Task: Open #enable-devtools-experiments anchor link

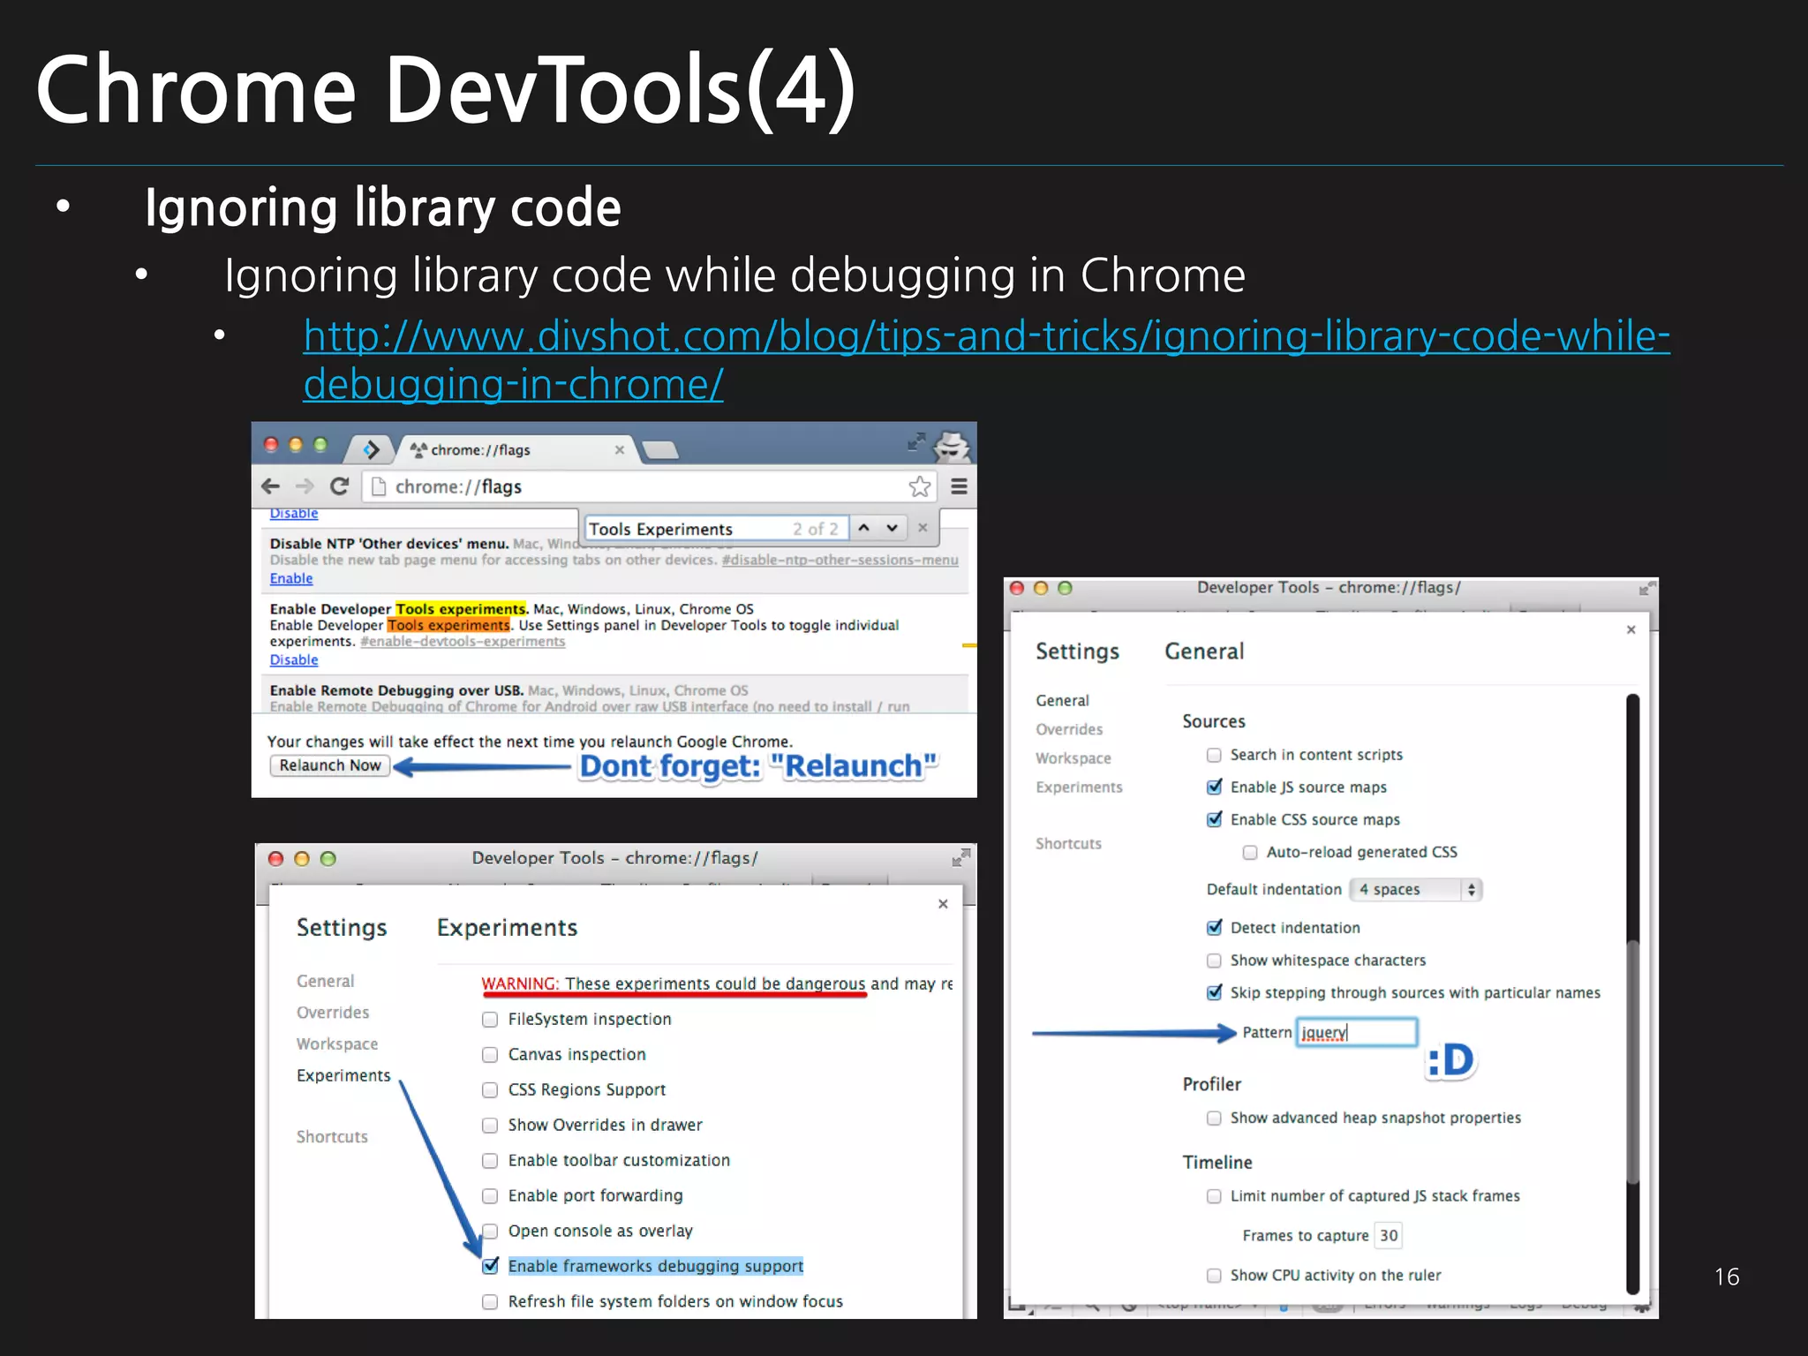Action: [x=463, y=642]
